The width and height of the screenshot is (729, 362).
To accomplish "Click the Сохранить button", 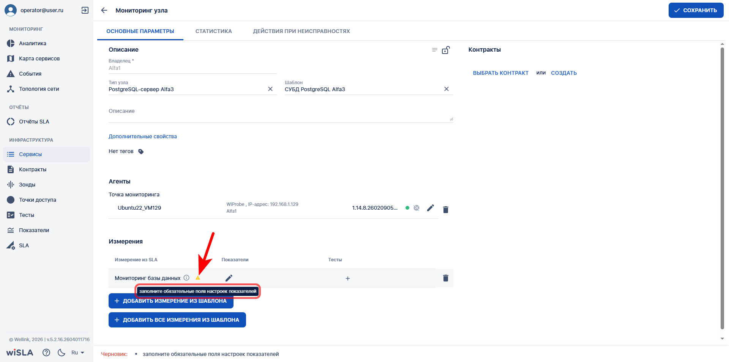I will tap(696, 10).
